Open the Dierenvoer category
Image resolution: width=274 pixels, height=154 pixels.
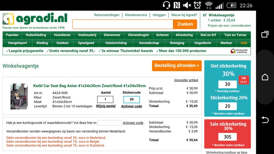click(x=112, y=35)
